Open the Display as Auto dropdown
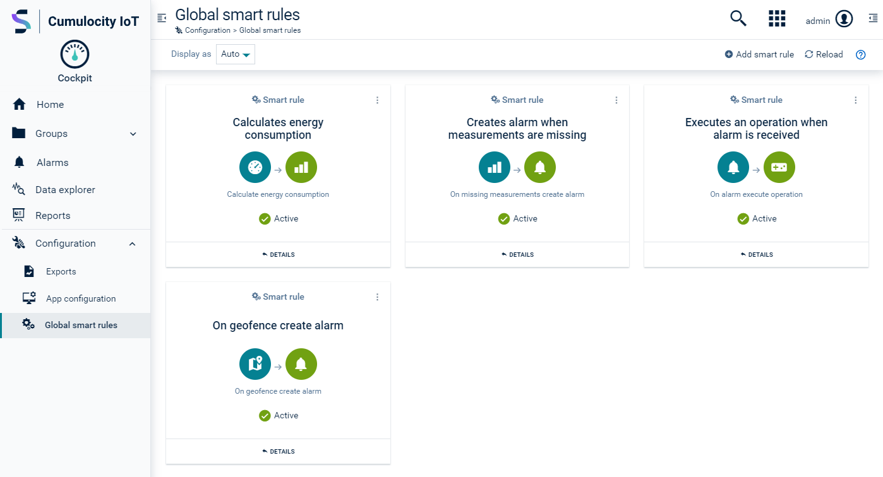883x477 pixels. pos(236,54)
